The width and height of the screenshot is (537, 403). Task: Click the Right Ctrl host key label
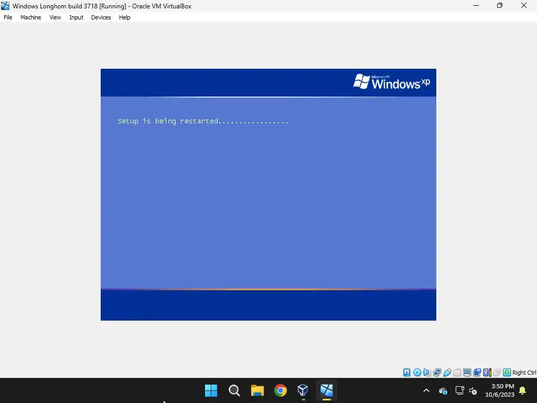coord(524,373)
